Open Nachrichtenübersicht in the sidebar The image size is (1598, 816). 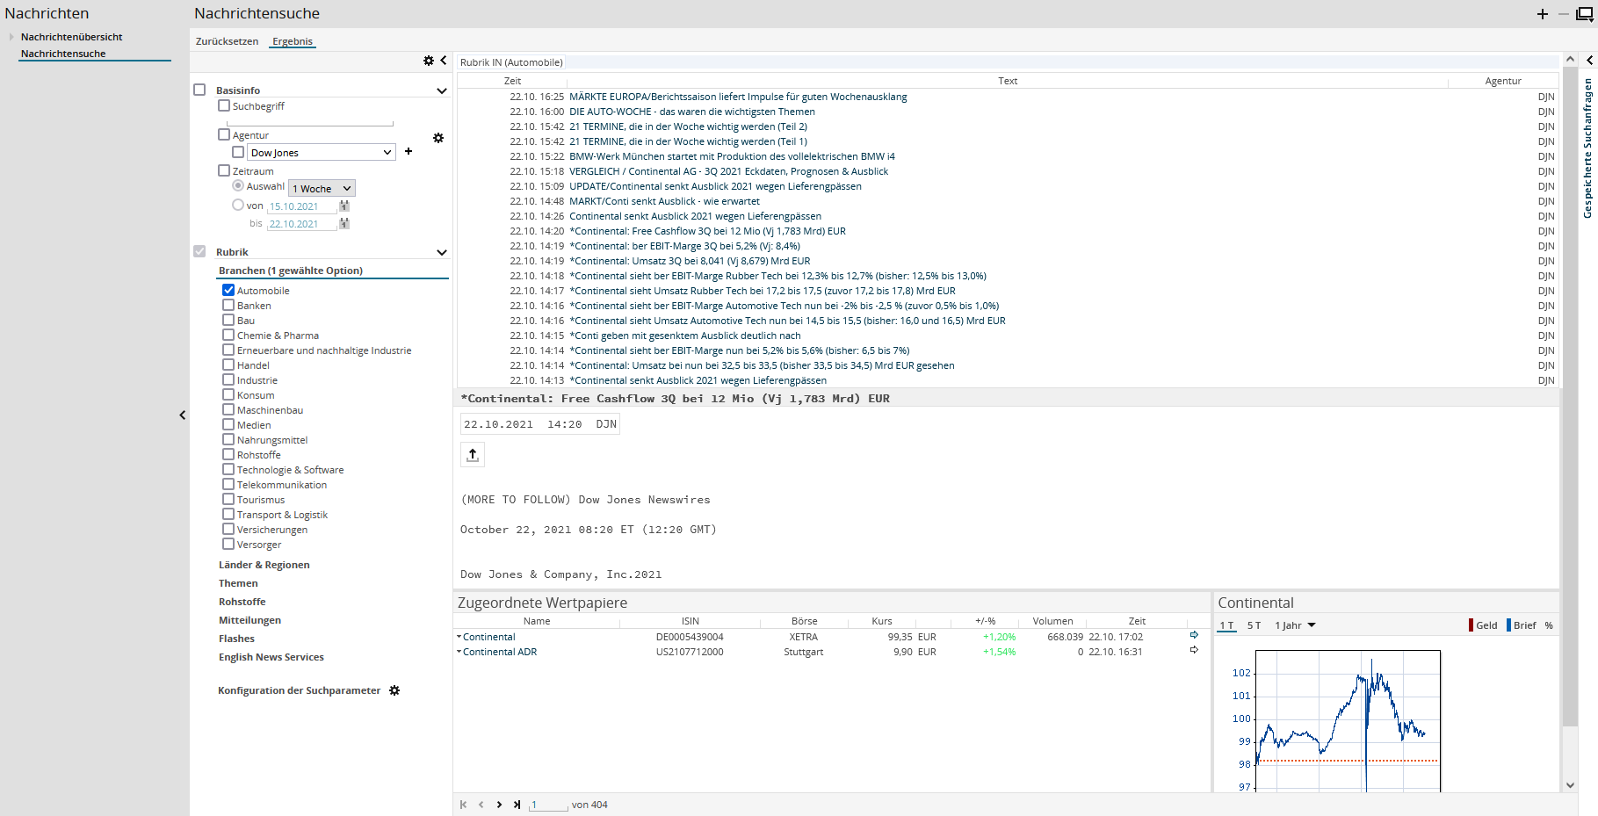coord(71,37)
